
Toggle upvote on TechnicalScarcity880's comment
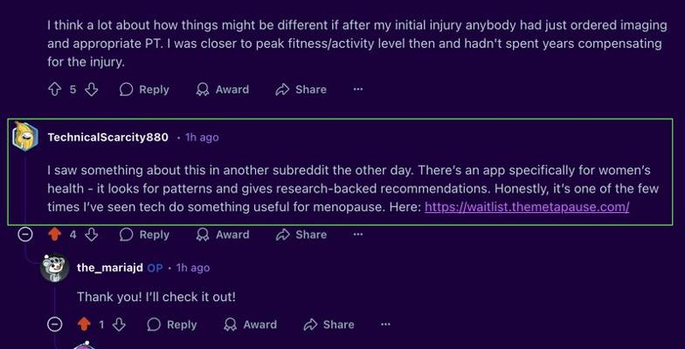click(x=54, y=235)
